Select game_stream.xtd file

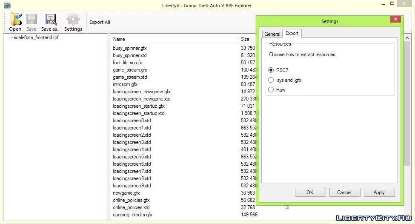click(130, 77)
